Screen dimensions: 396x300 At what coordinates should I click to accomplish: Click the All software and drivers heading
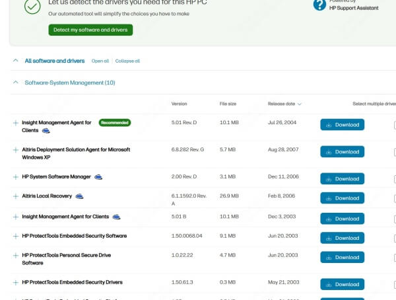click(55, 61)
